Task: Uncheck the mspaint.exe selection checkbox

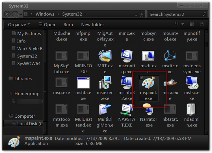Action: 141,78
